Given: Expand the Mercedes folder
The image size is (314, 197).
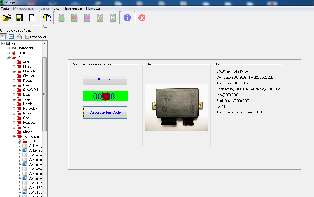Looking at the screenshot, I should (14, 109).
